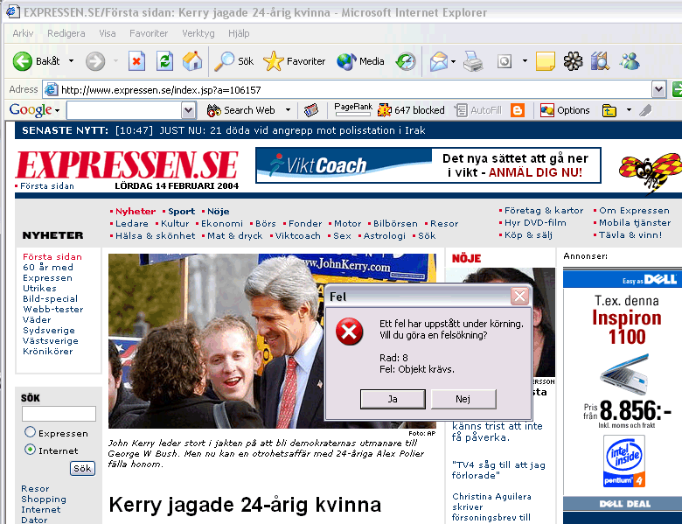Screen dimensions: 682x524
Task: Open the Messenger people icon
Action: point(630,61)
